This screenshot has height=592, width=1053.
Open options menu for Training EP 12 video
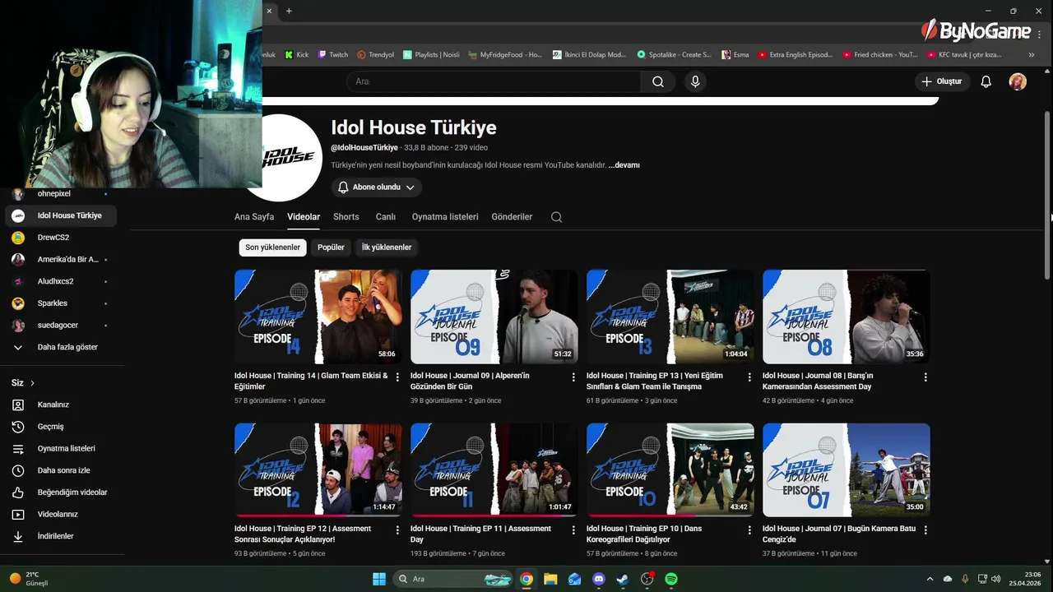(x=397, y=530)
